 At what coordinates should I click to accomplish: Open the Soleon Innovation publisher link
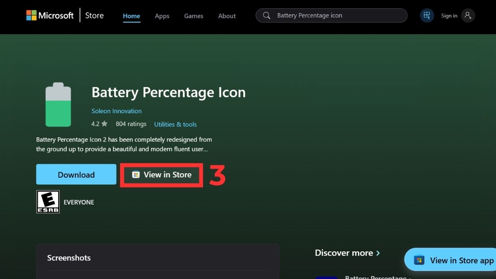116,111
